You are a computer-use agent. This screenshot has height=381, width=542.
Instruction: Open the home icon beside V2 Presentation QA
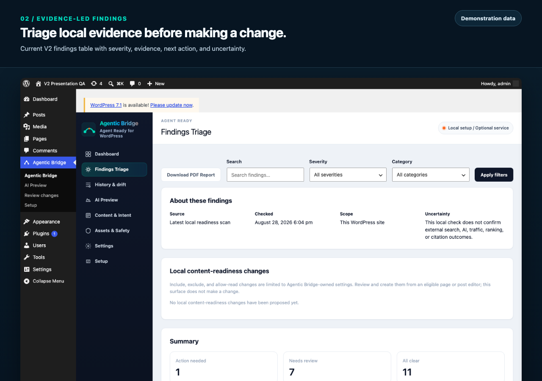click(39, 83)
